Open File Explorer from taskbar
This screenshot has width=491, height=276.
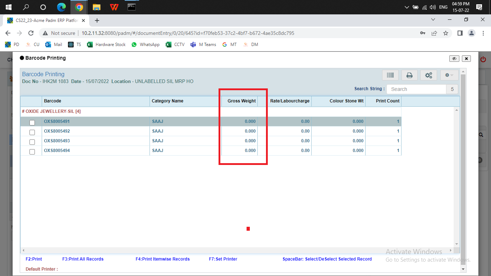(96, 7)
